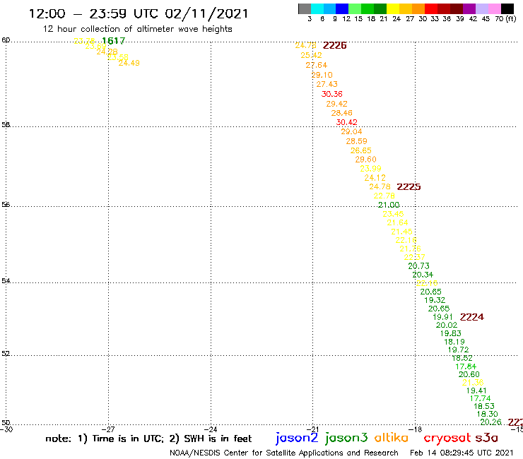Screen dimensions: 523x459
Task: Click the -18 longitude axis label
Action: coord(416,429)
